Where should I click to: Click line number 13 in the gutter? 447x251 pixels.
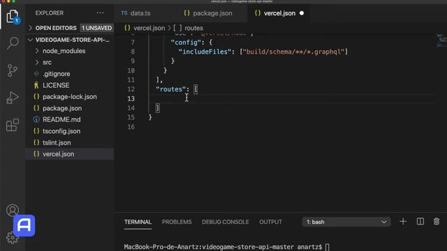click(x=131, y=98)
